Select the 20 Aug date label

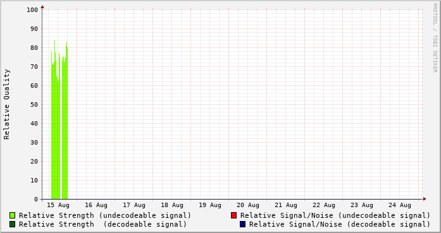click(248, 205)
